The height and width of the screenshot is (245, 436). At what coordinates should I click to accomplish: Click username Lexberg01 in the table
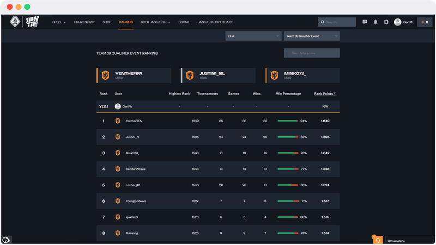point(133,185)
